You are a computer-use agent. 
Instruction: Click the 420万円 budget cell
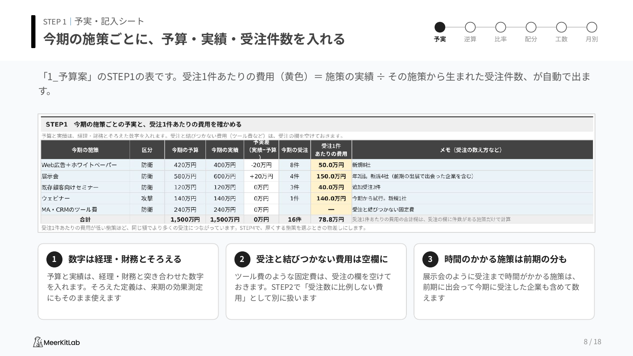click(185, 165)
